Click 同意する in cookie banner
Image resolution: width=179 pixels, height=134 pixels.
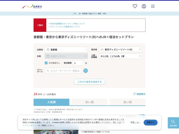point(151,122)
